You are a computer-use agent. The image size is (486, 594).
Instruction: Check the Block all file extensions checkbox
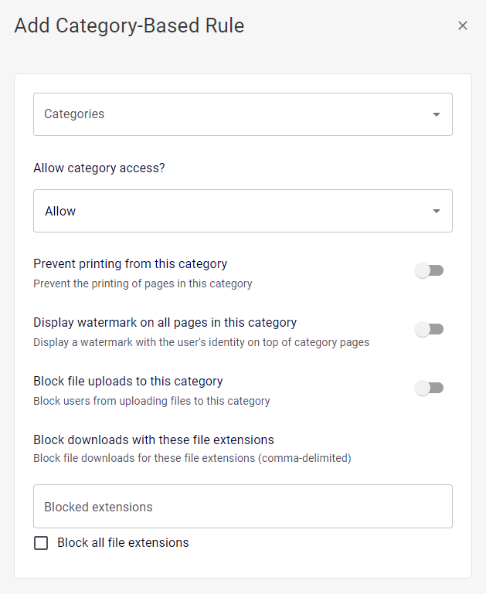[41, 543]
